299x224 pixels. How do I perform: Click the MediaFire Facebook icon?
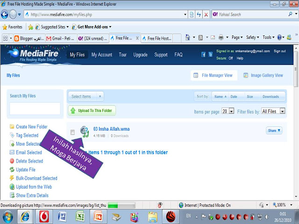click(204, 55)
